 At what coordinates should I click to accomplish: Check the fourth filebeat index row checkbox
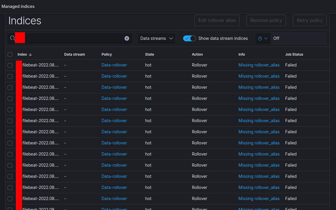(10, 99)
